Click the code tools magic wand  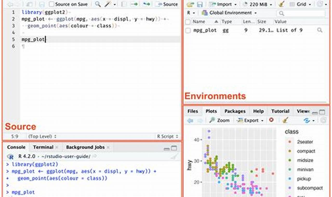coord(108,4)
